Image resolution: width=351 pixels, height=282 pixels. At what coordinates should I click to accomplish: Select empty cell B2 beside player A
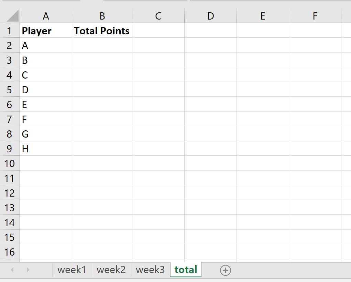click(x=102, y=45)
